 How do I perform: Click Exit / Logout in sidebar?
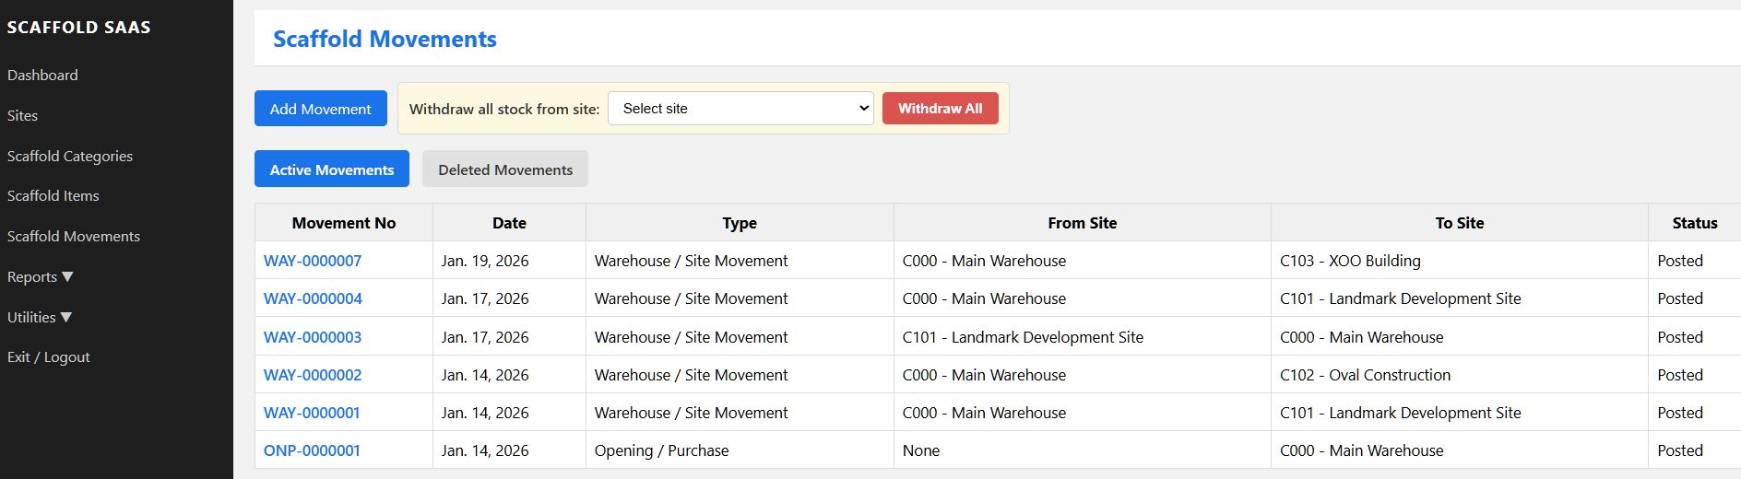[x=49, y=357]
